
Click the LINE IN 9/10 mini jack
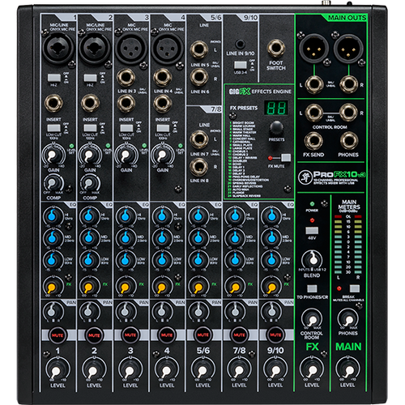(x=240, y=44)
